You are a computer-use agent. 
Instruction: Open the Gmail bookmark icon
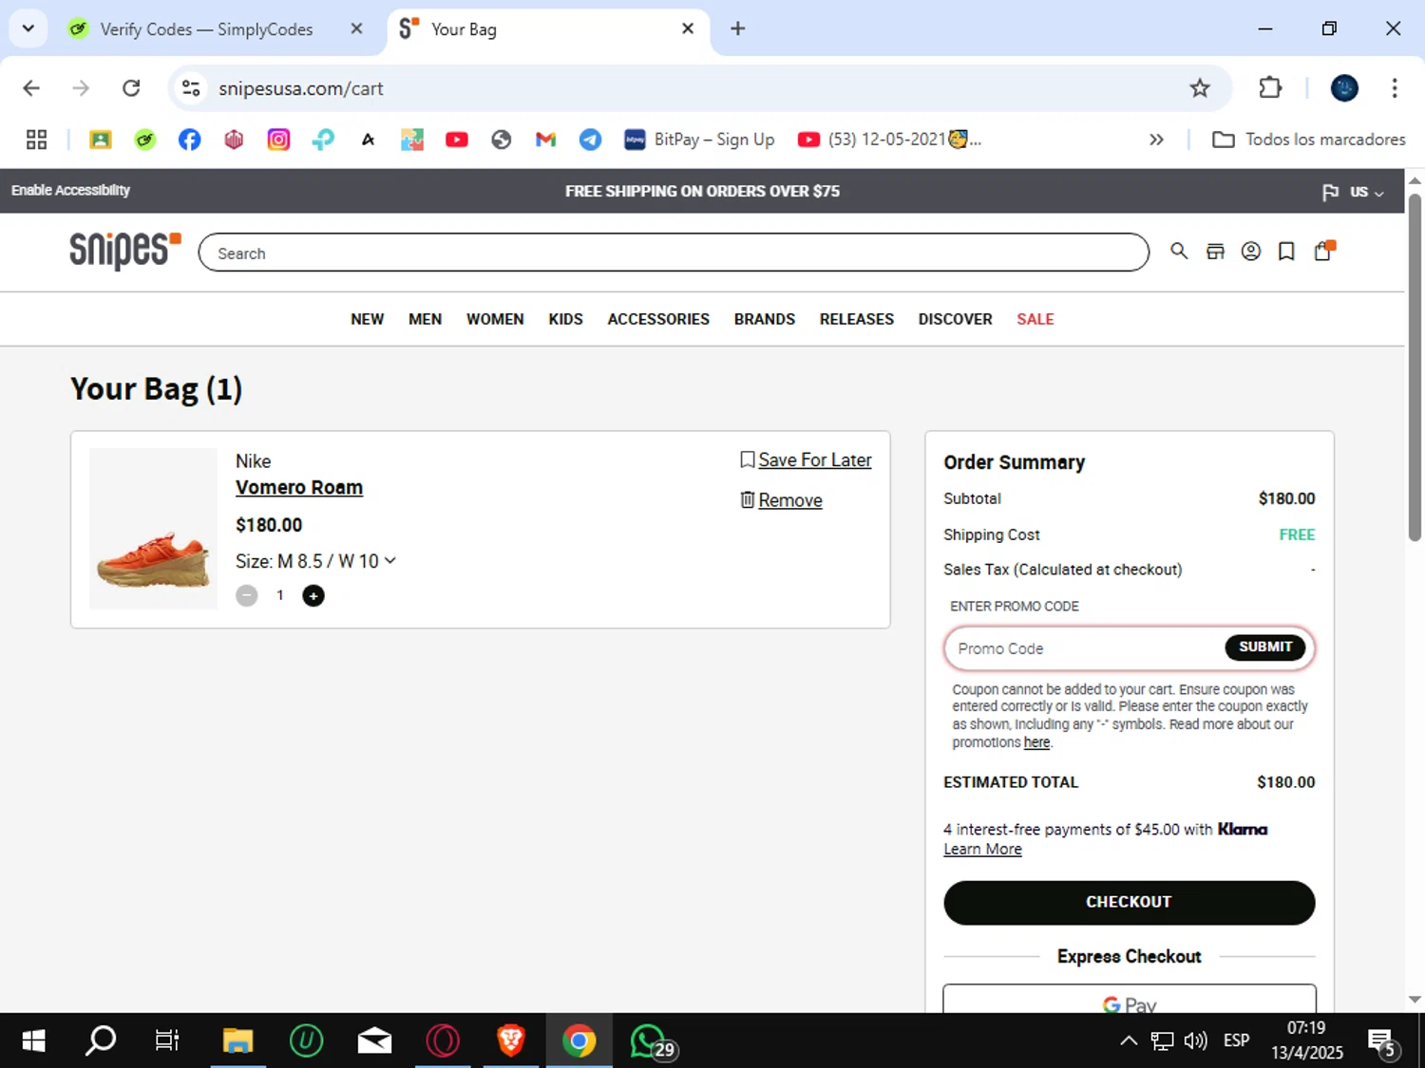[x=545, y=140]
